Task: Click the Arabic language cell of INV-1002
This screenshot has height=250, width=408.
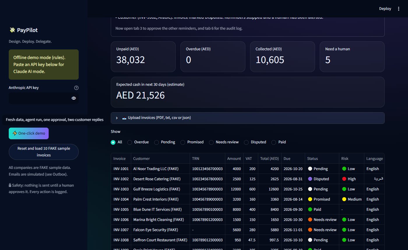Action: point(374,179)
